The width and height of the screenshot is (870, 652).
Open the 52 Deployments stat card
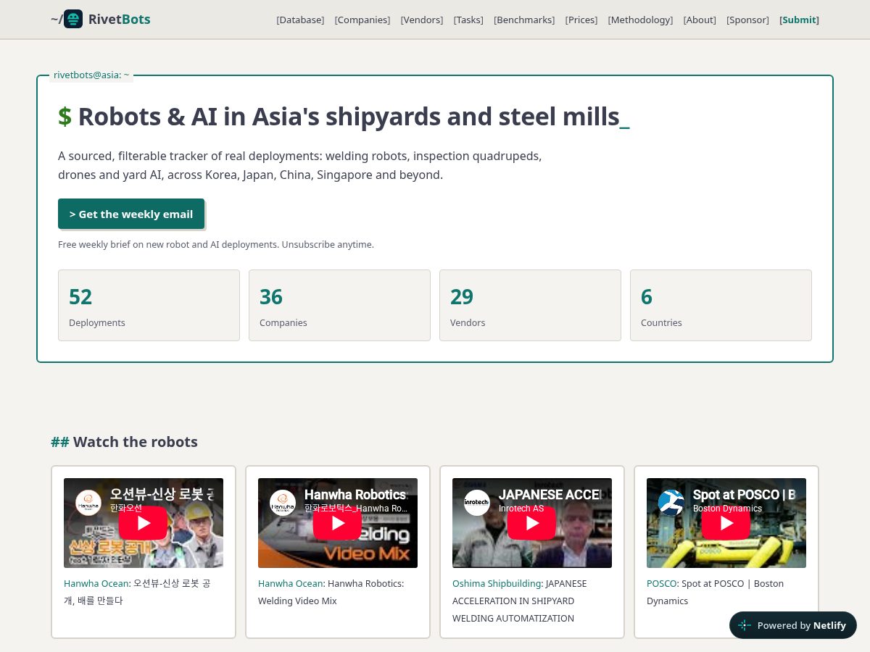click(x=149, y=305)
